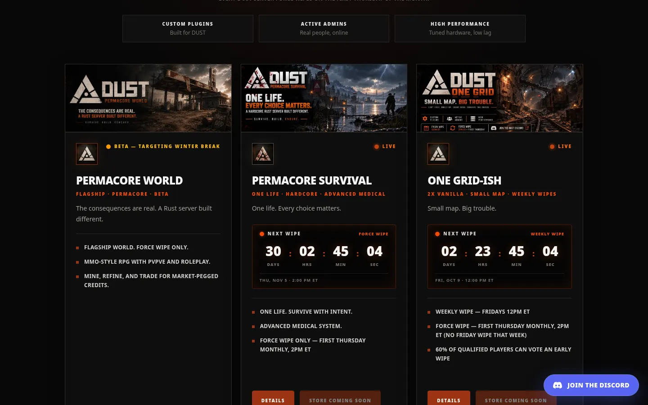Open the Permacore World banner image
The width and height of the screenshot is (648, 405).
click(148, 98)
